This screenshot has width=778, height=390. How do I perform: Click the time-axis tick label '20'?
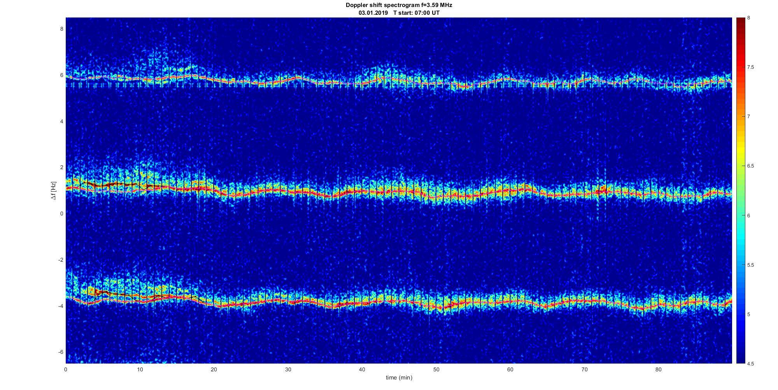point(214,369)
